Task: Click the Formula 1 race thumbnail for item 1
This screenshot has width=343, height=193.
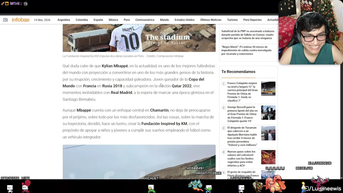Action: coord(268,89)
